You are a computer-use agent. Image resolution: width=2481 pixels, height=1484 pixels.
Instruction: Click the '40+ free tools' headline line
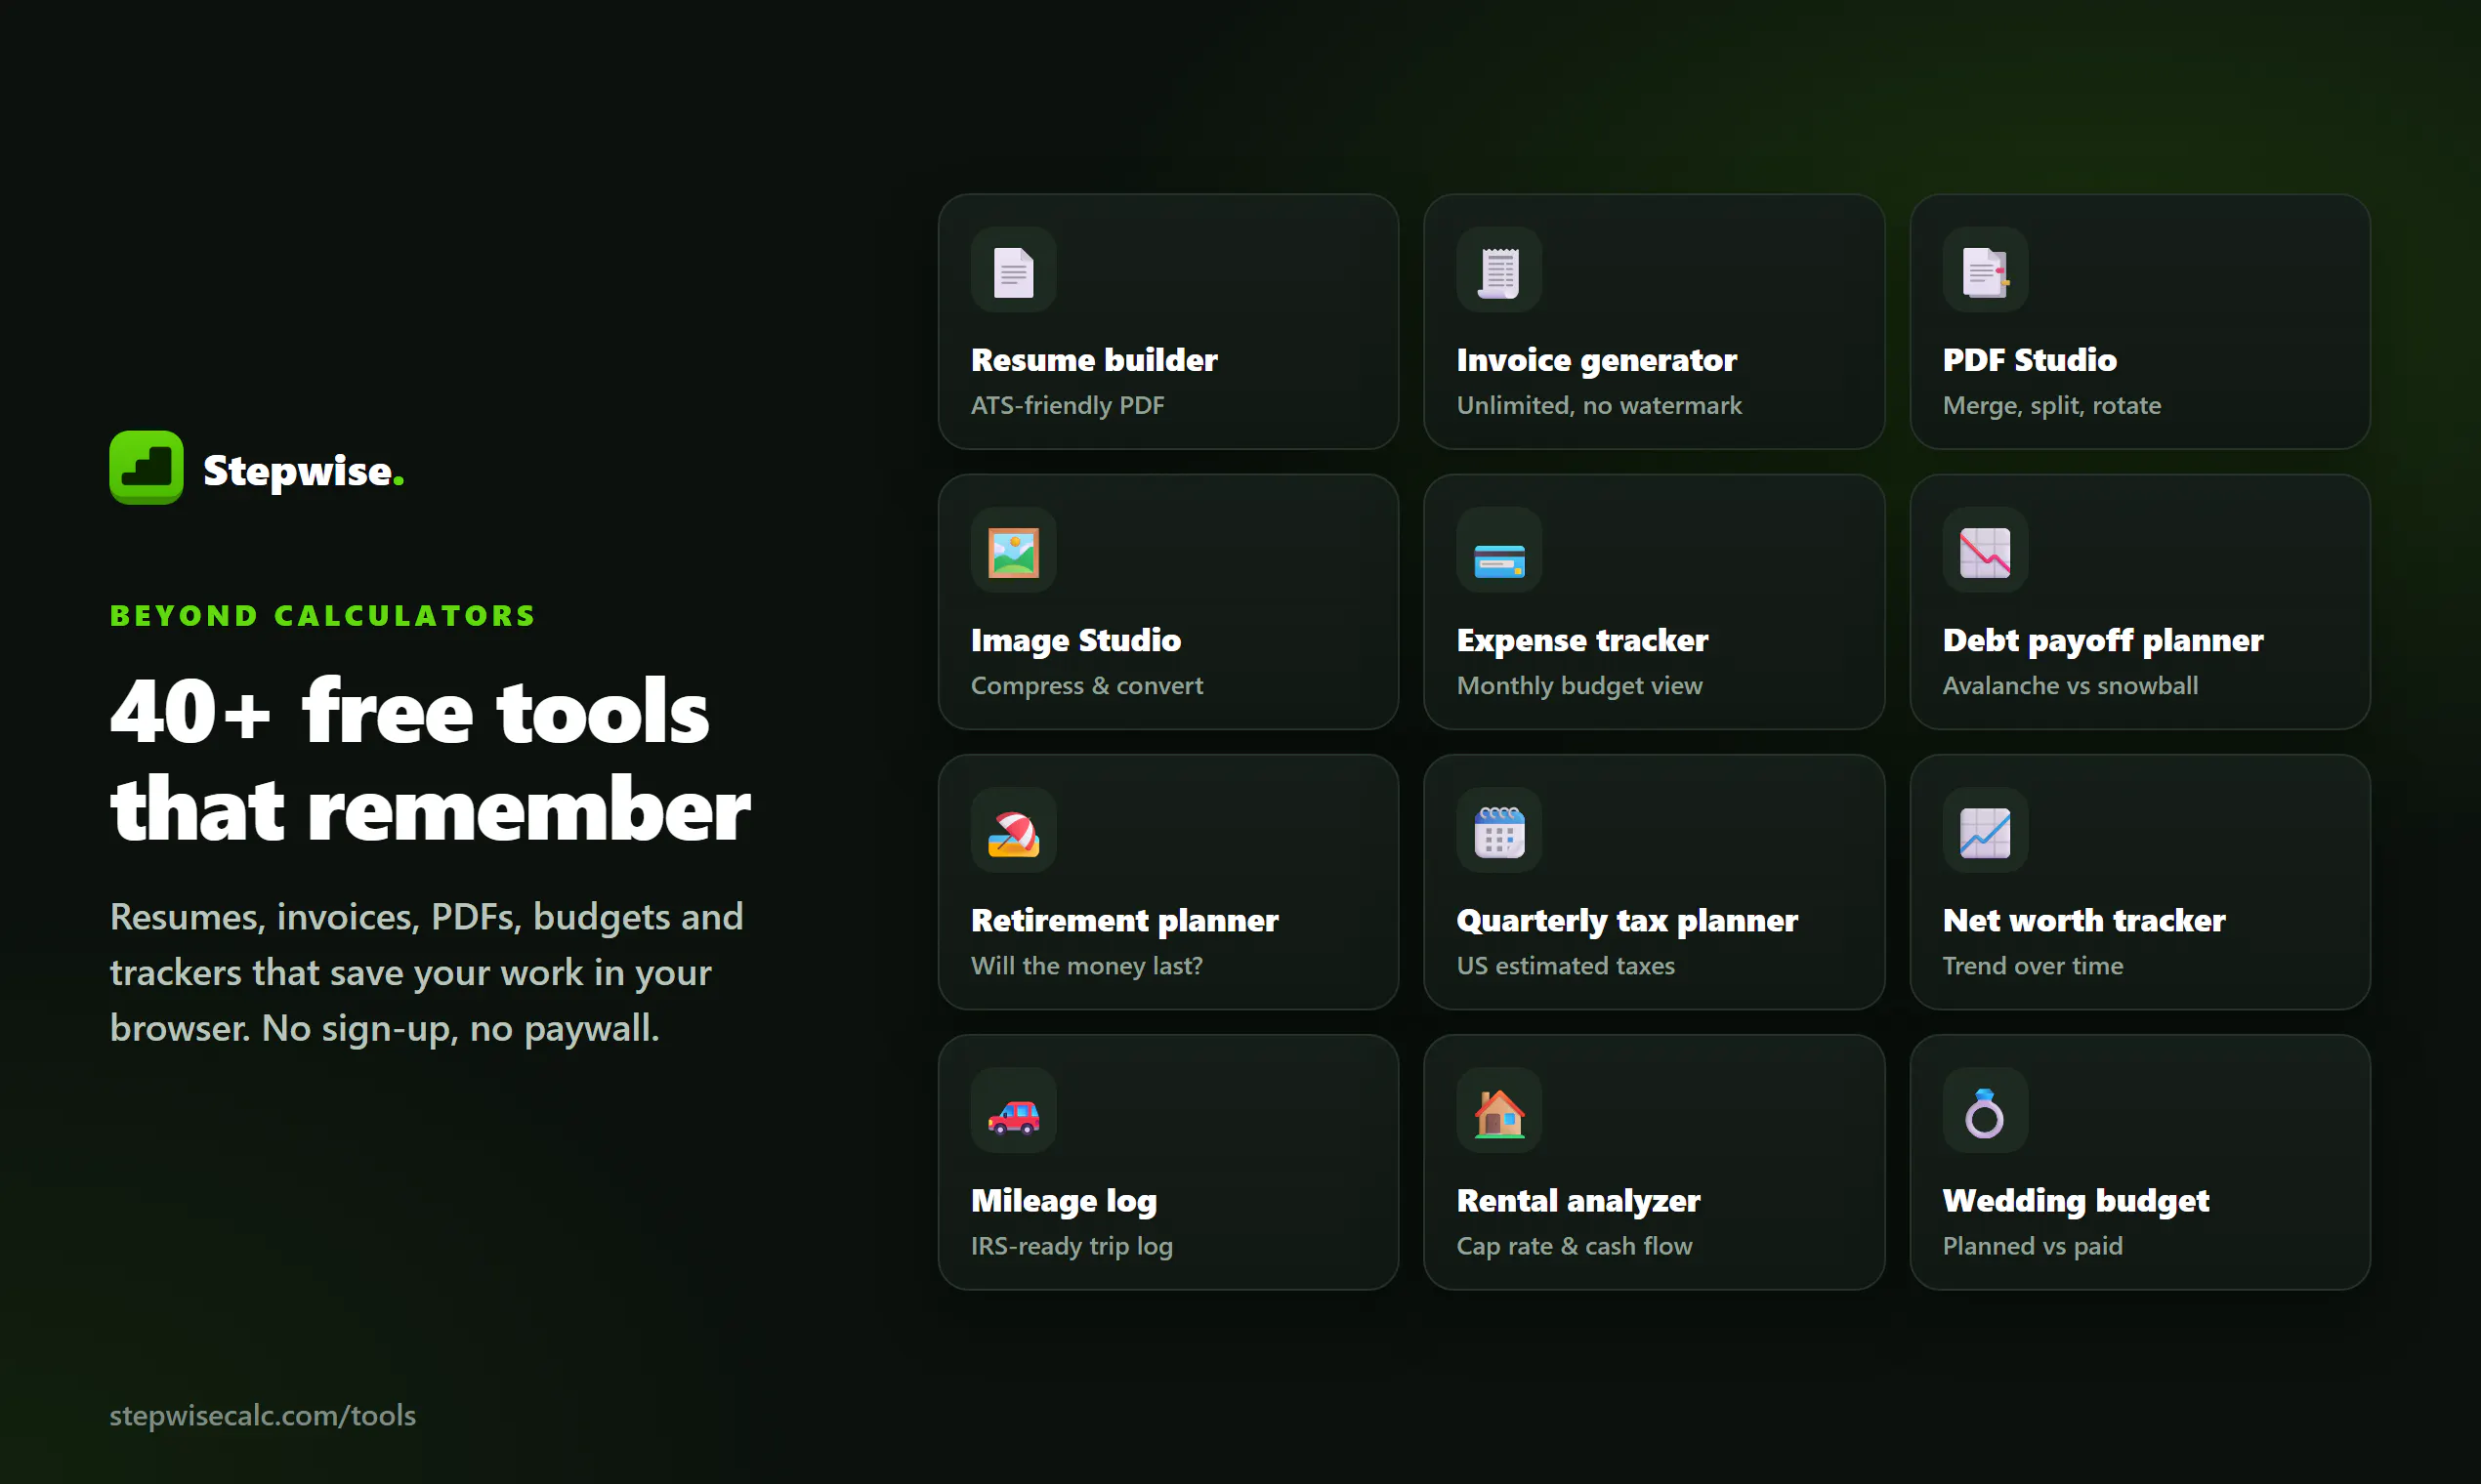point(409,711)
